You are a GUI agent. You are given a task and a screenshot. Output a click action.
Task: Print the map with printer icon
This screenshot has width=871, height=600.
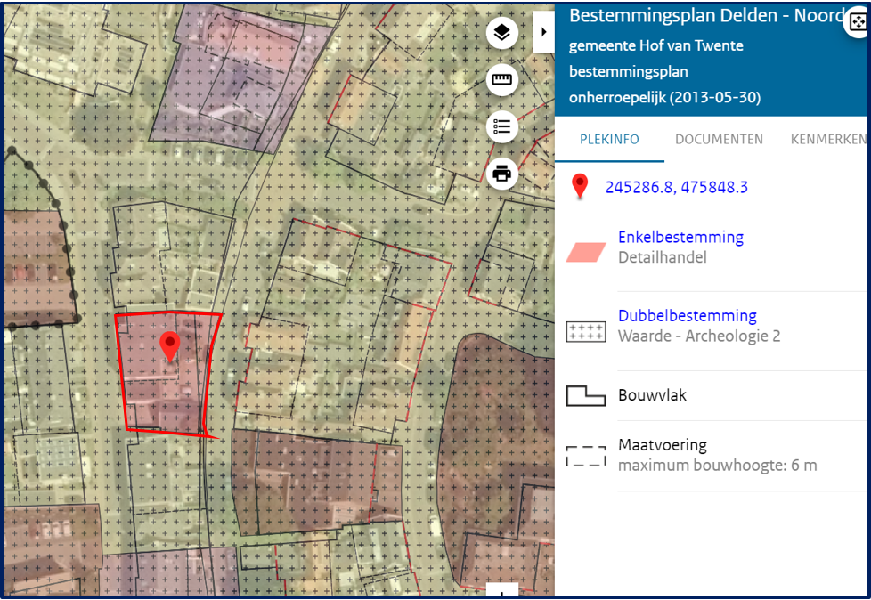502,174
